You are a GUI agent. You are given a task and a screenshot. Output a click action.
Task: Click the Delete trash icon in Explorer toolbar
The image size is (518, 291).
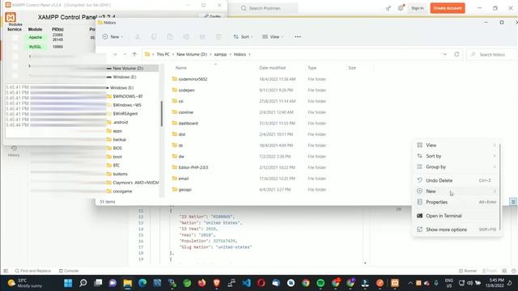pos(219,37)
